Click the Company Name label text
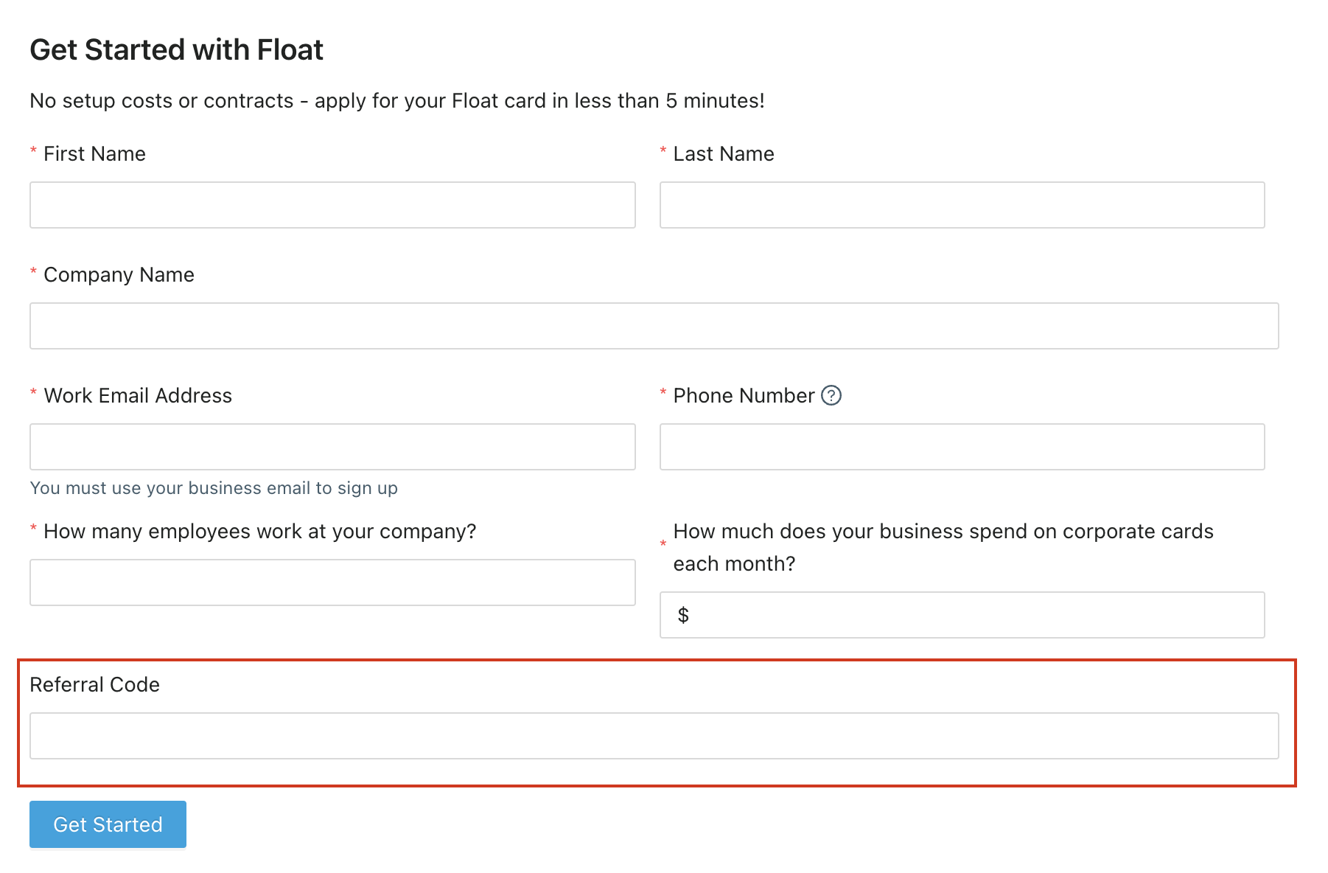This screenshot has width=1328, height=873. pos(119,275)
